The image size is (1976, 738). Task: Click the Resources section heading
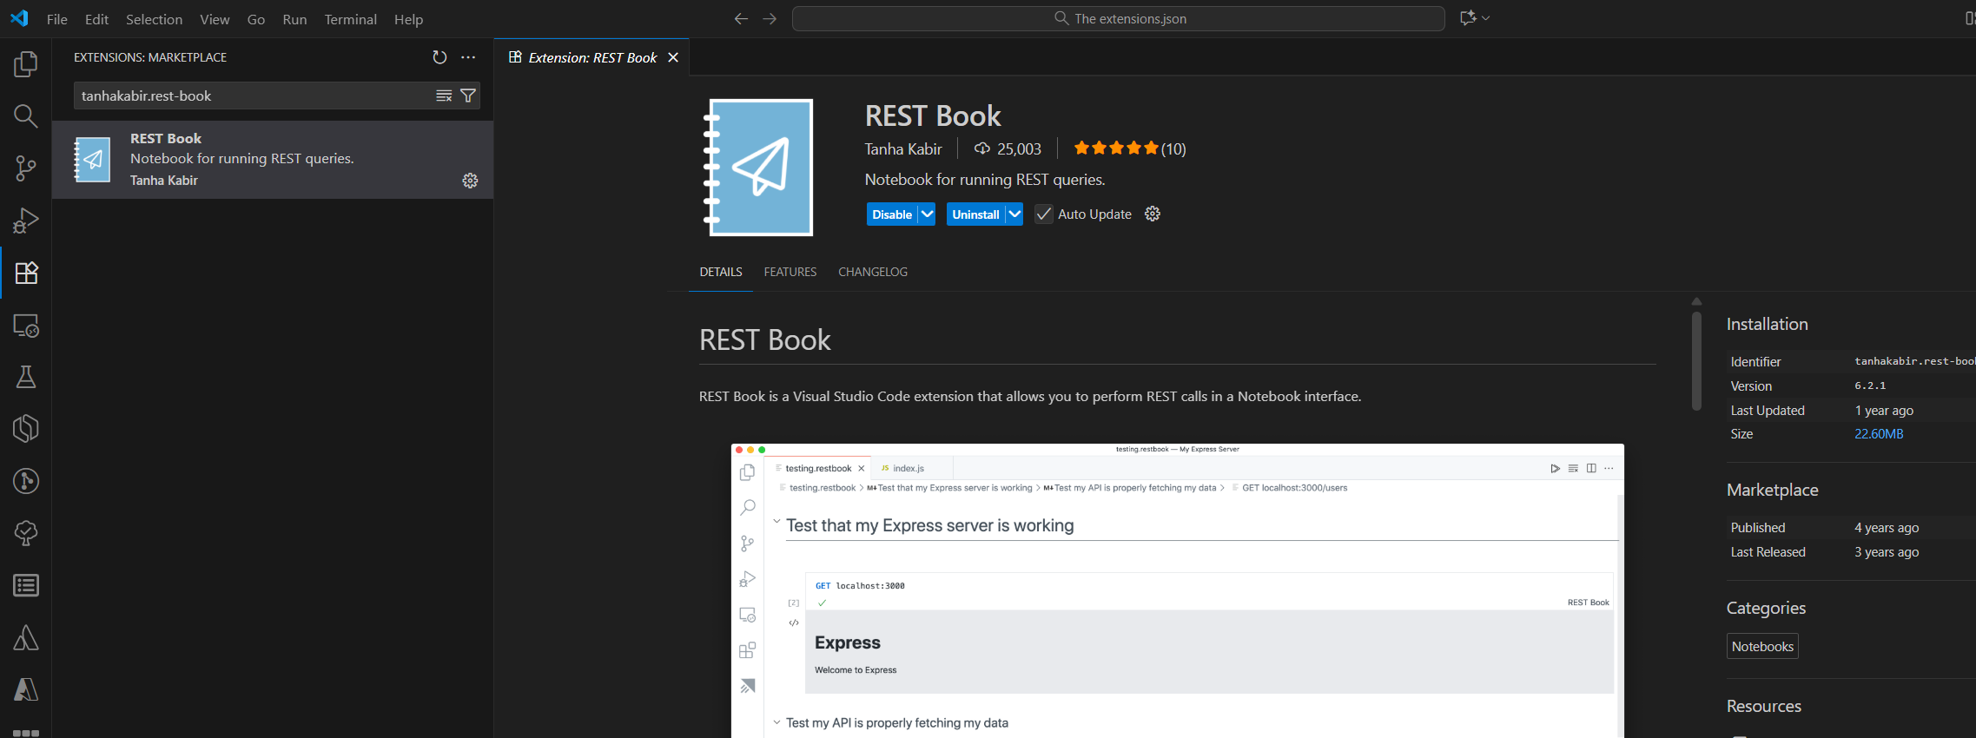tap(1763, 706)
